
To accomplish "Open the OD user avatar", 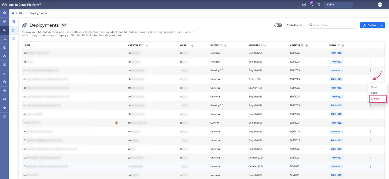I will 380,5.
